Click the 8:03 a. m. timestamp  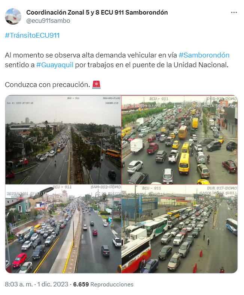pos(19,284)
